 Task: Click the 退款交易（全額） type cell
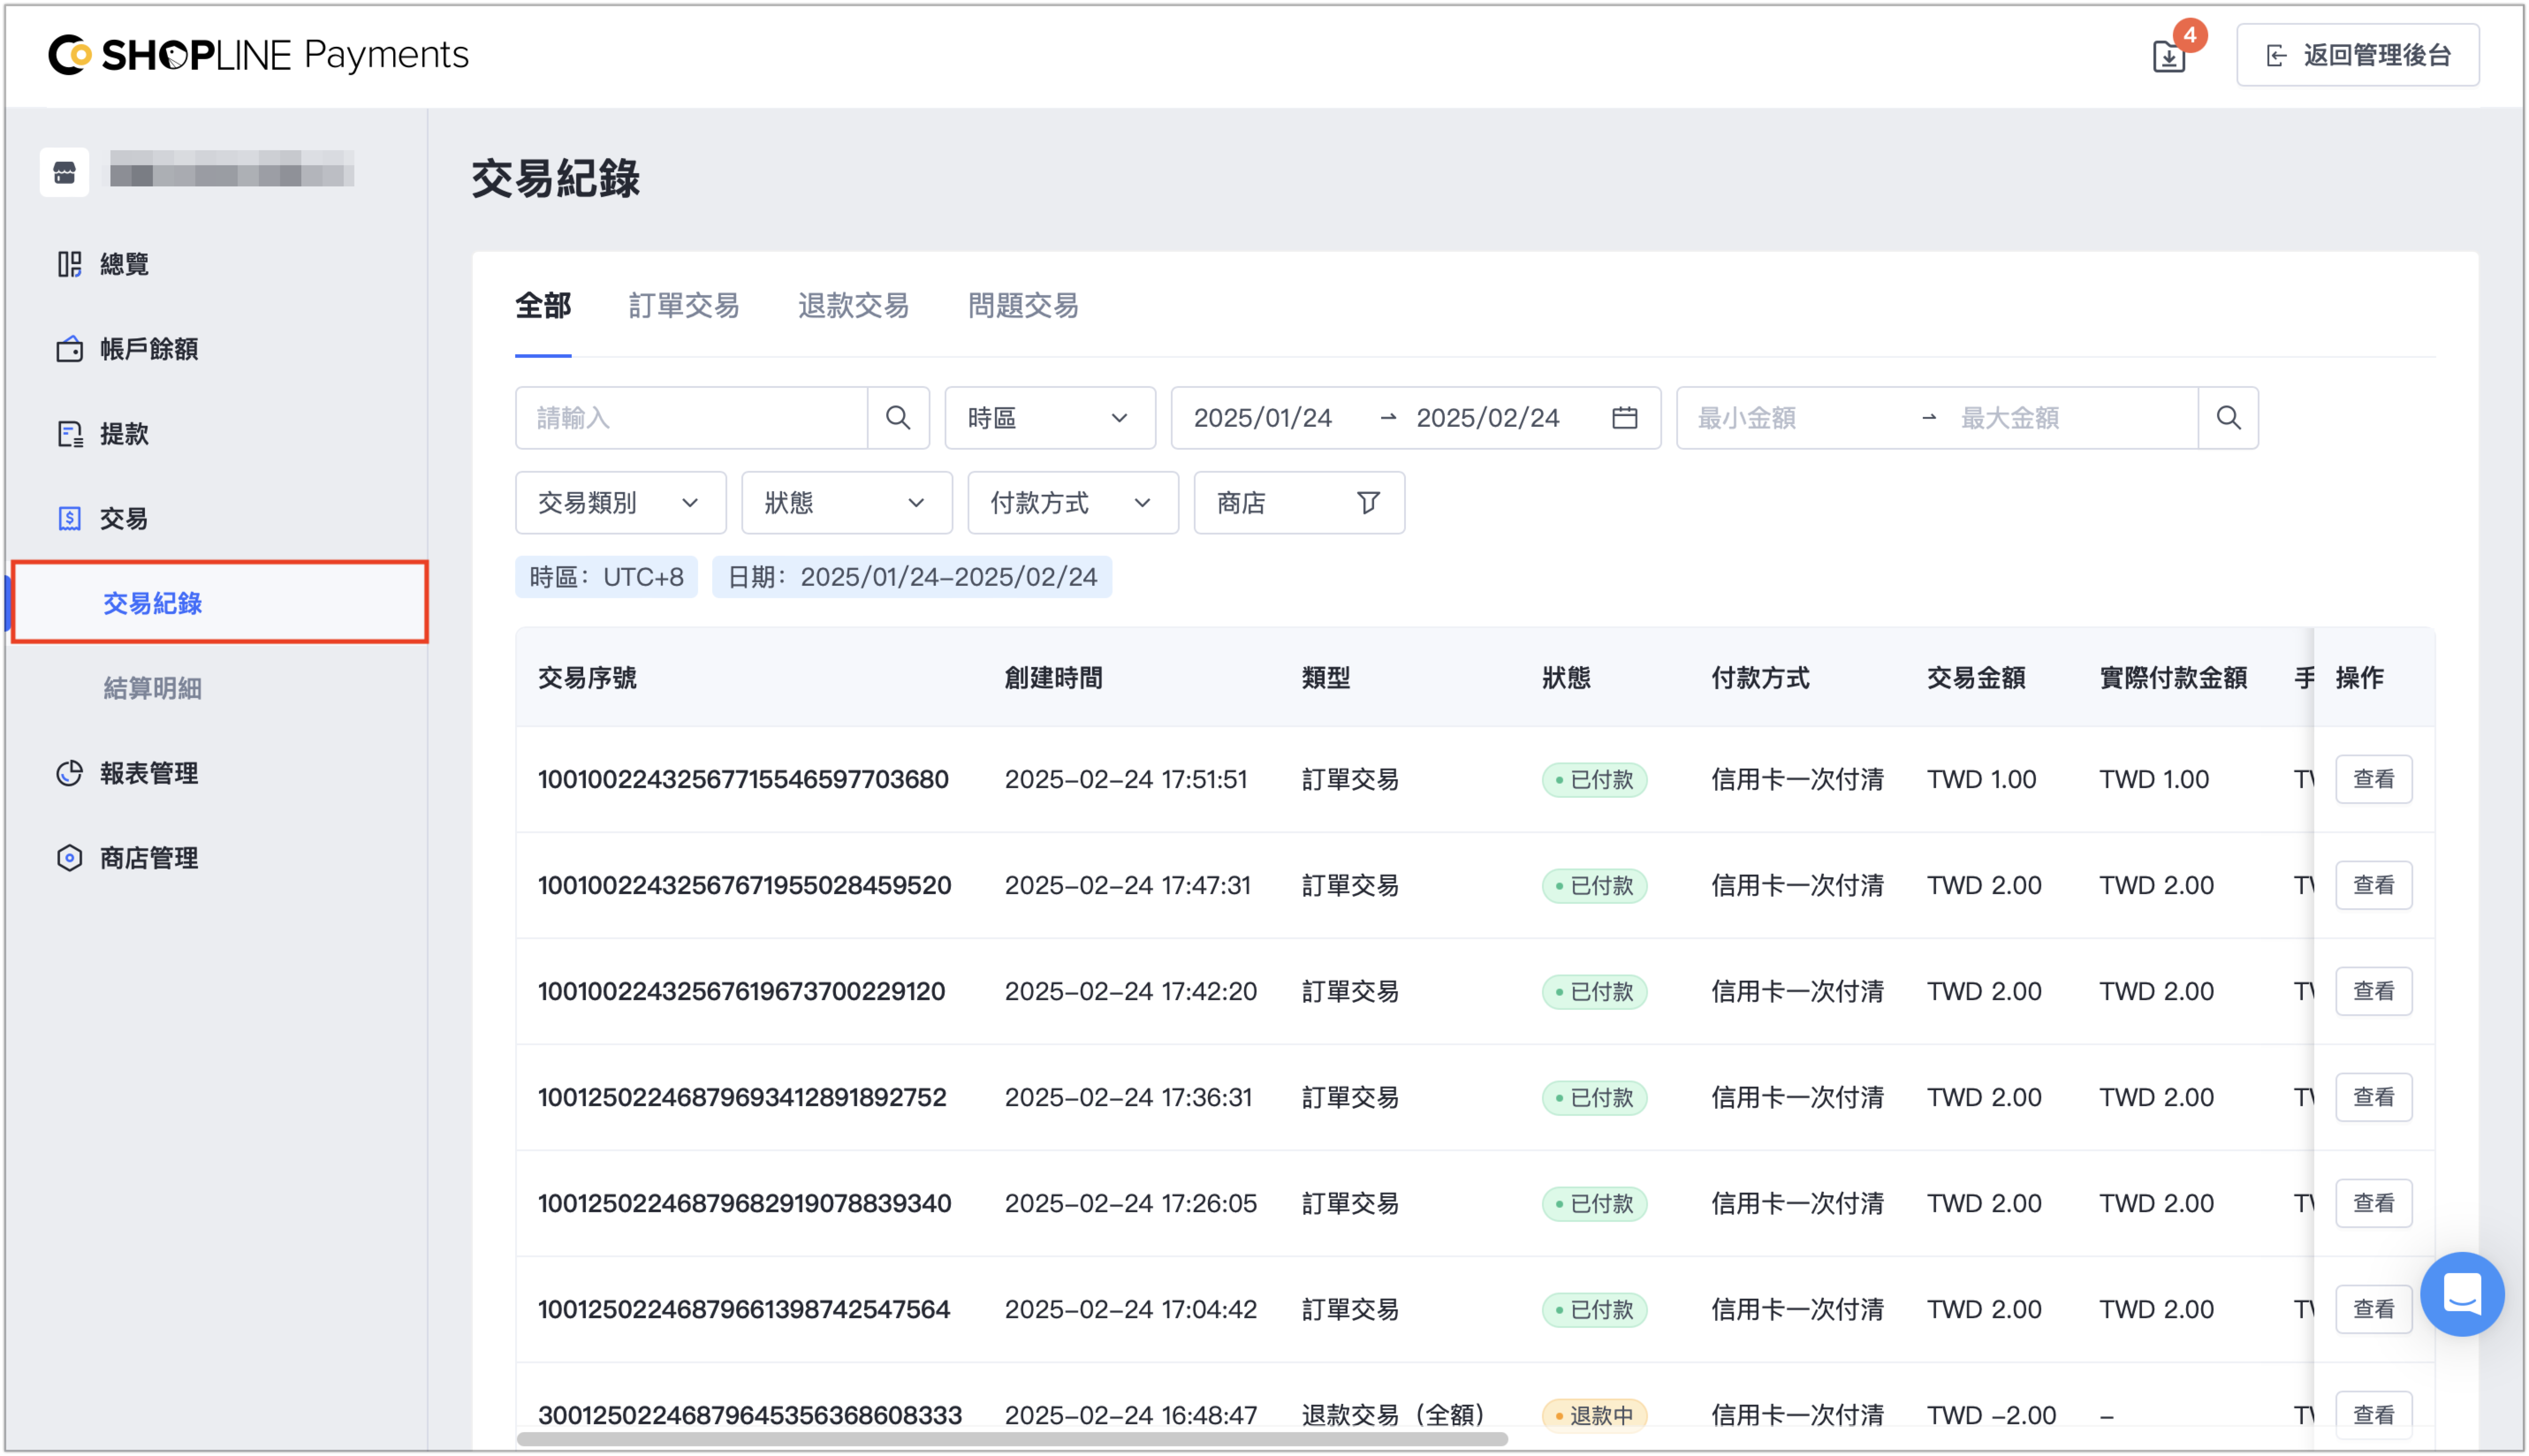coord(1393,1415)
